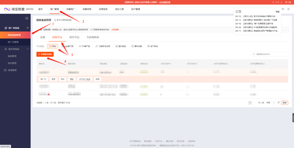
Task: Open 推广管理 in top navigation
Action: coord(54,9)
